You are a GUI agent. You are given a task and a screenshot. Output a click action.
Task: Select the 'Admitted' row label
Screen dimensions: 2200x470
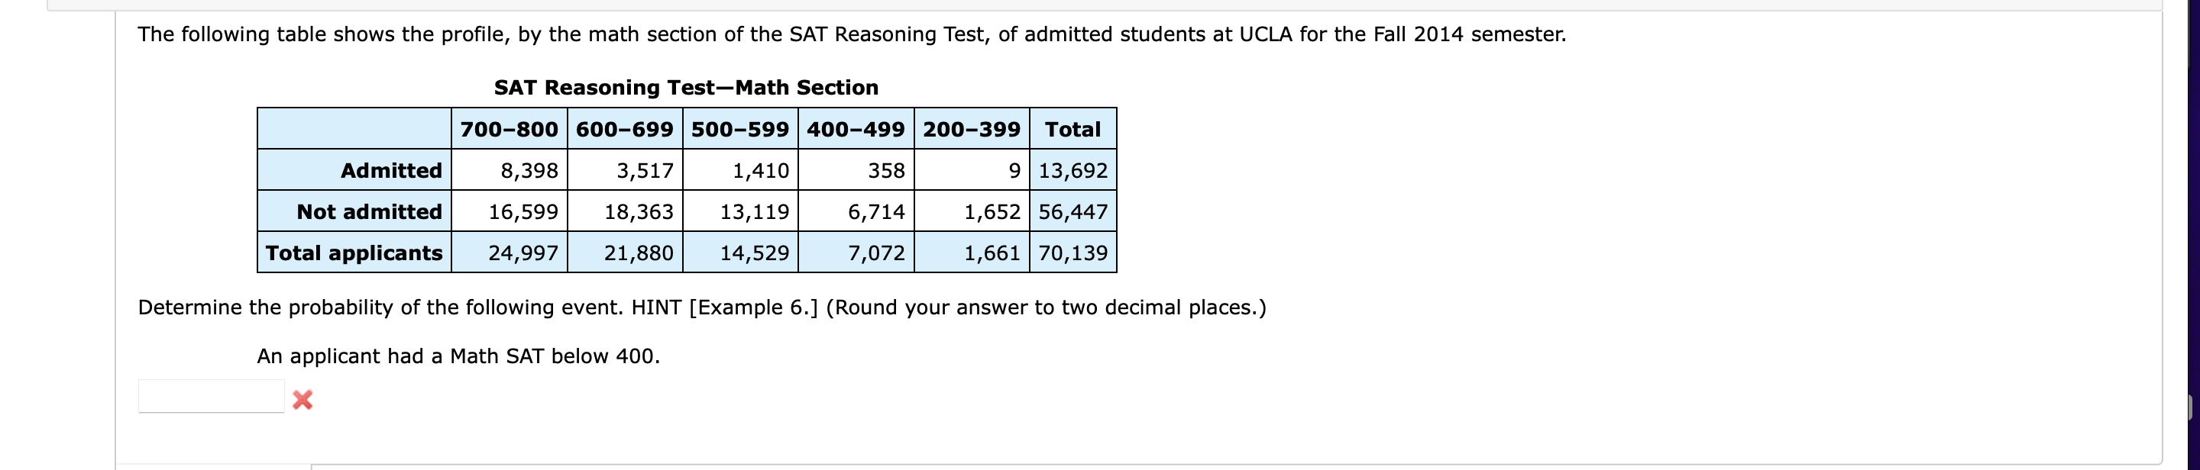tap(392, 171)
